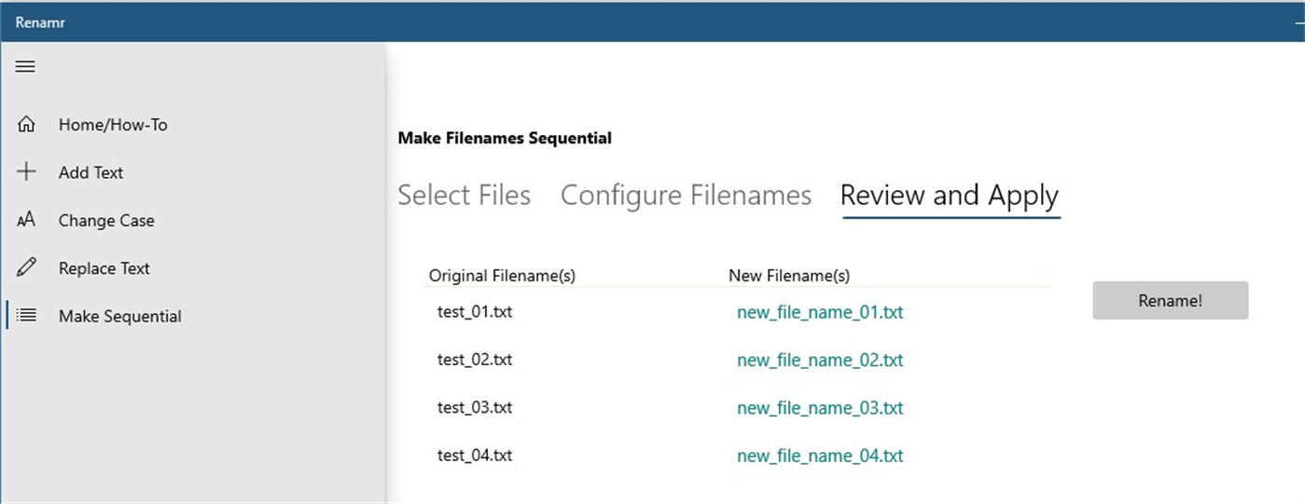Click the aA icon for Change Case
The image size is (1305, 504).
tap(27, 220)
